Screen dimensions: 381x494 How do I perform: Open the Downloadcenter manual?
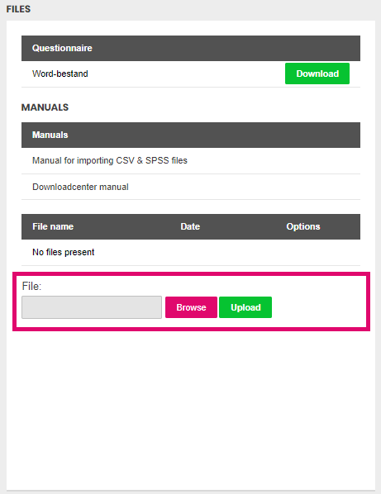(80, 187)
